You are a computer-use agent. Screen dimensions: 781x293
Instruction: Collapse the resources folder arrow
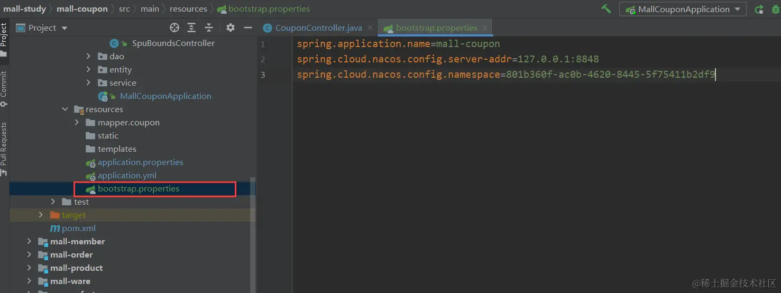point(65,109)
